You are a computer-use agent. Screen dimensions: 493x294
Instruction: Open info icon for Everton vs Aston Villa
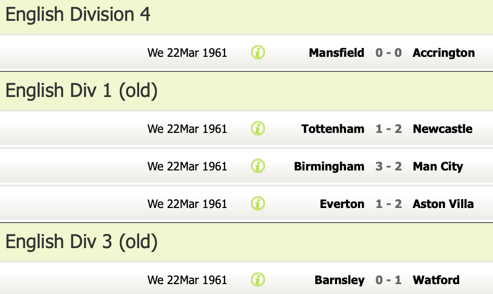(258, 204)
